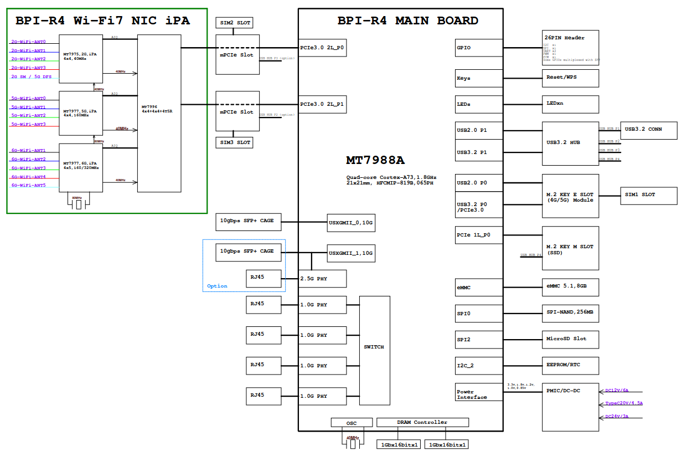Viewport: 687px width, 451px height.
Task: Select the eMMC interface block
Action: pyautogui.click(x=479, y=288)
